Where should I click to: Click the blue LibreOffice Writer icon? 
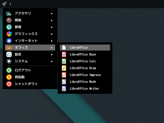tap(64, 89)
